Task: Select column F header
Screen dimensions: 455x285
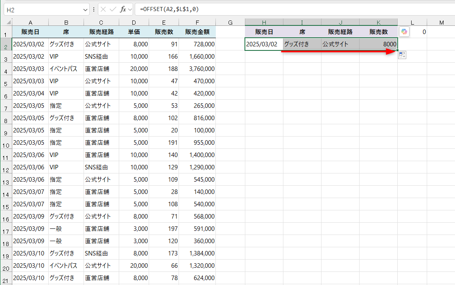Action: point(197,23)
